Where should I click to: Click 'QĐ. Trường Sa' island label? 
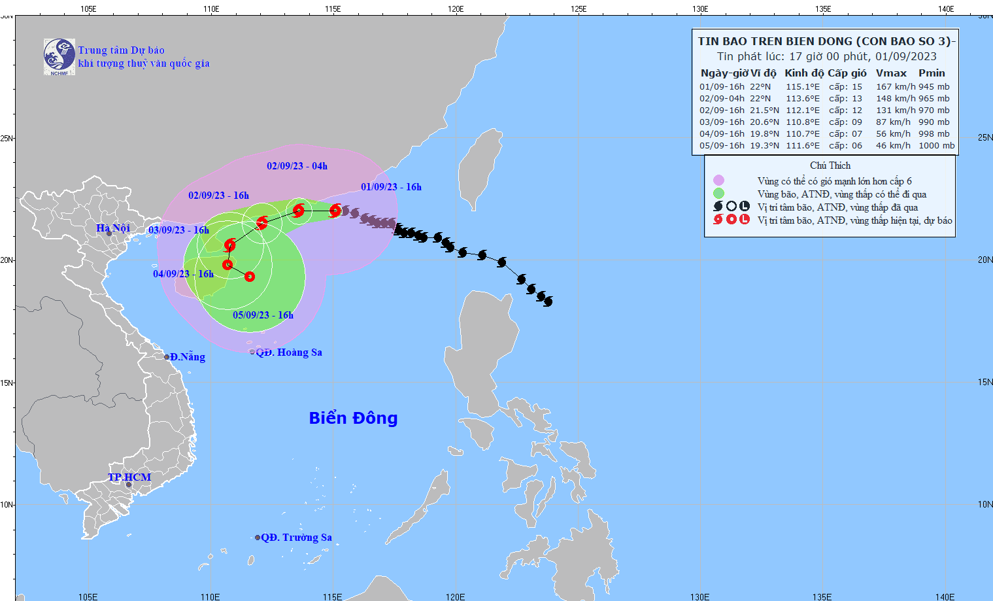pos(296,538)
